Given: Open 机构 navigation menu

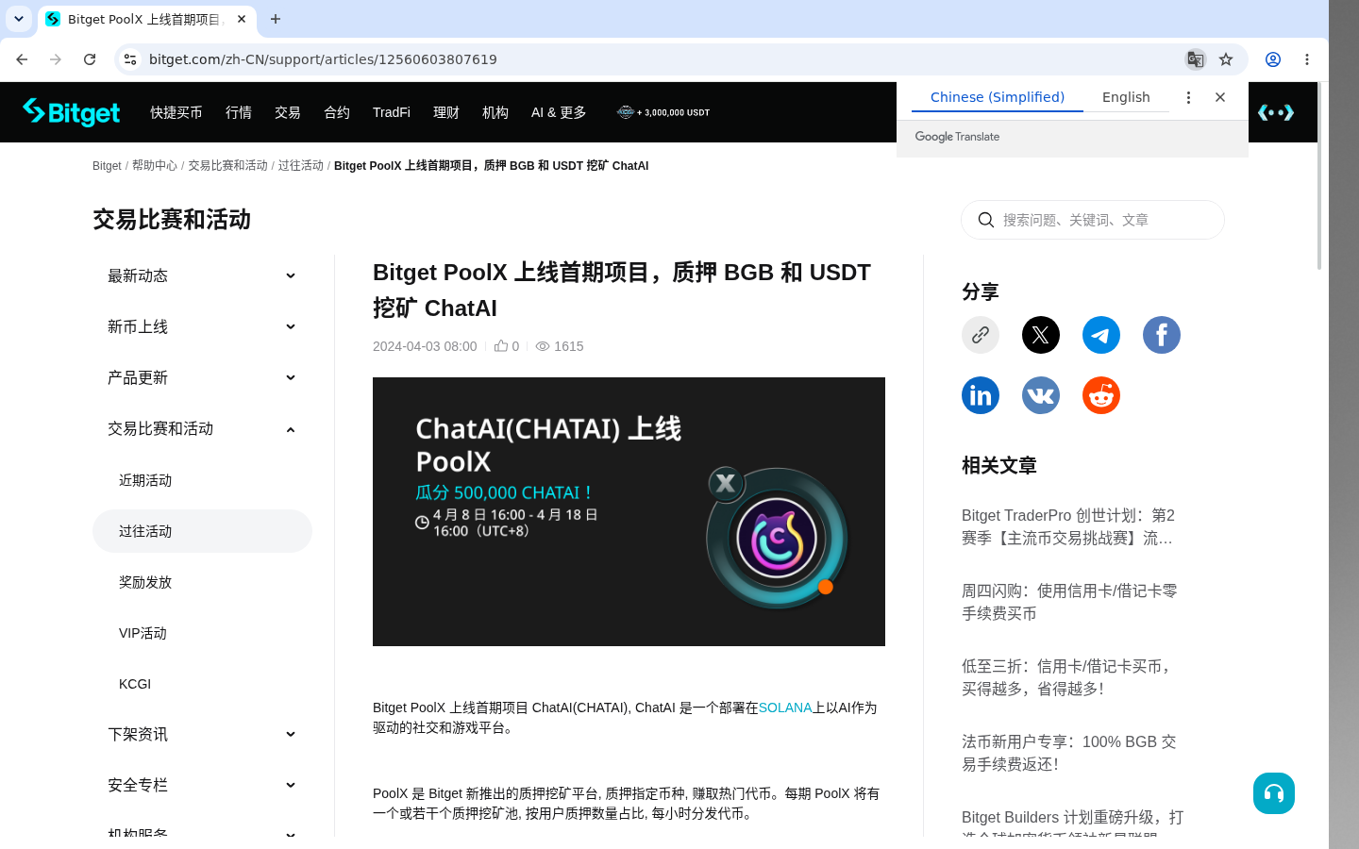Looking at the screenshot, I should click(495, 112).
